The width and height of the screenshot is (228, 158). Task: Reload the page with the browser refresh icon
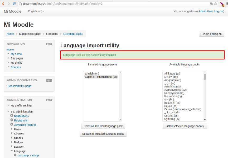(14, 4)
